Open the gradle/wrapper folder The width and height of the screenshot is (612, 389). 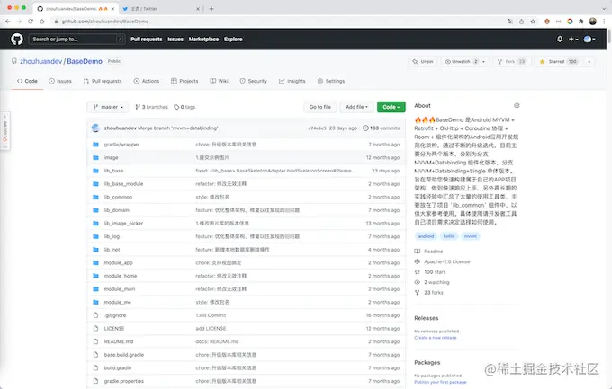coord(121,145)
